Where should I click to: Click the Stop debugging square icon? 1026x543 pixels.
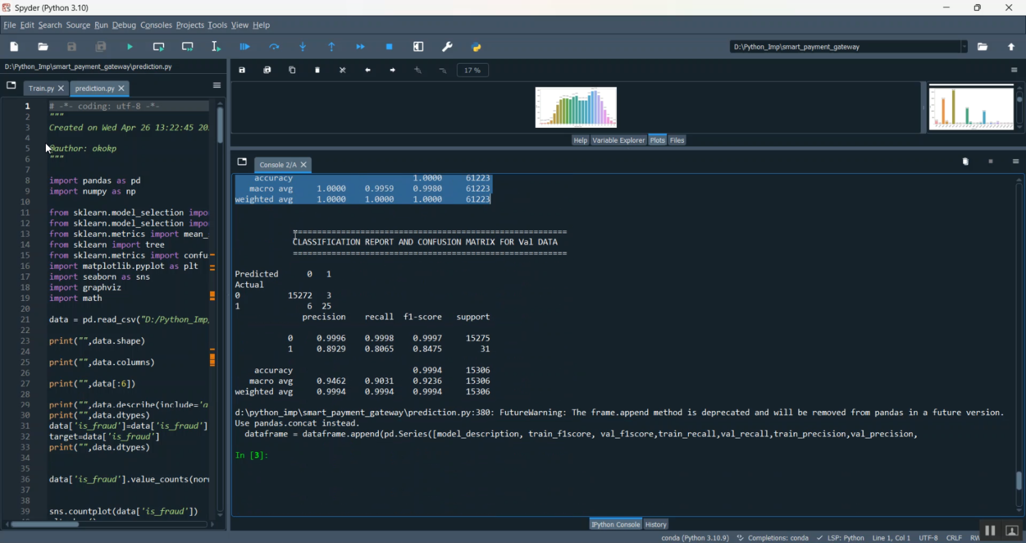pyautogui.click(x=389, y=47)
